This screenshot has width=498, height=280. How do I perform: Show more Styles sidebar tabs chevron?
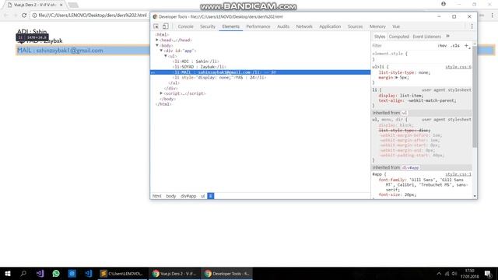point(448,37)
